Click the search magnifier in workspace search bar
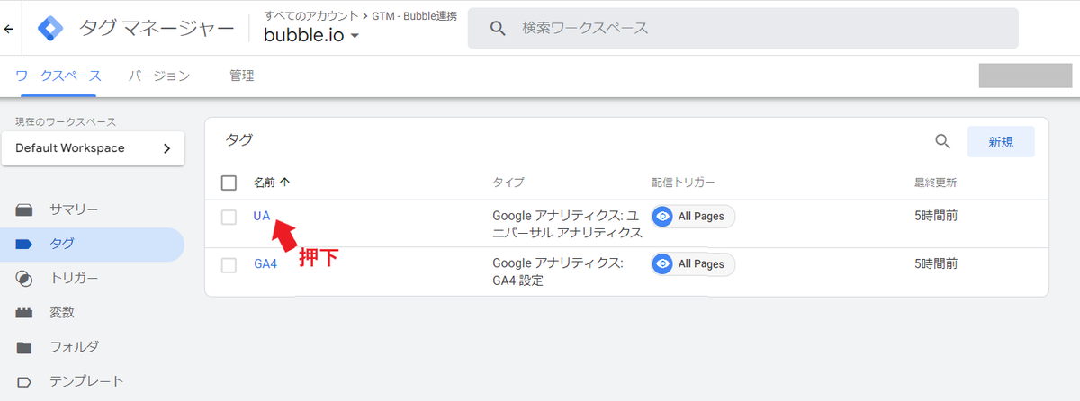The height and width of the screenshot is (401, 1080). pos(498,29)
